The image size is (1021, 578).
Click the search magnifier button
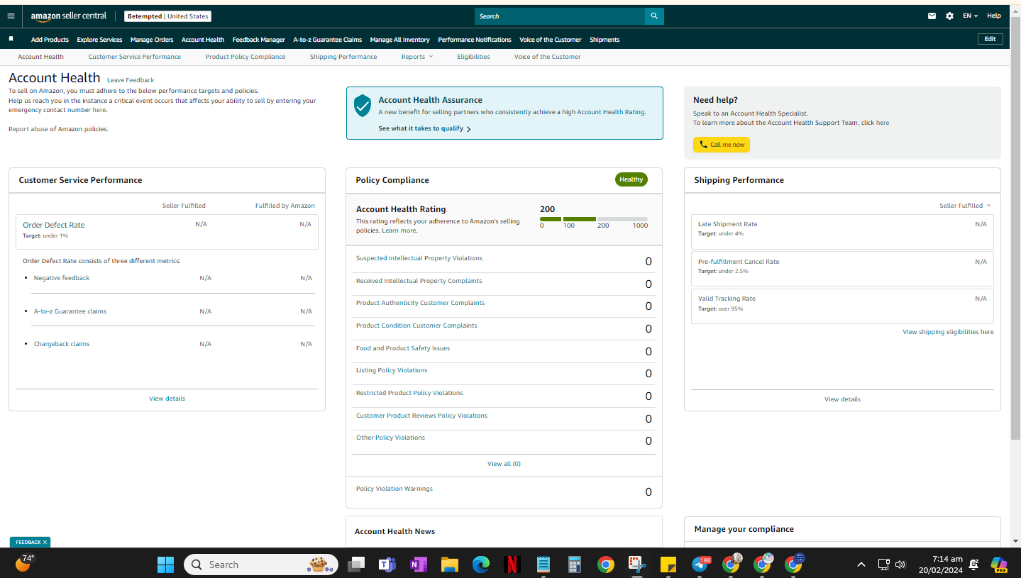click(654, 16)
